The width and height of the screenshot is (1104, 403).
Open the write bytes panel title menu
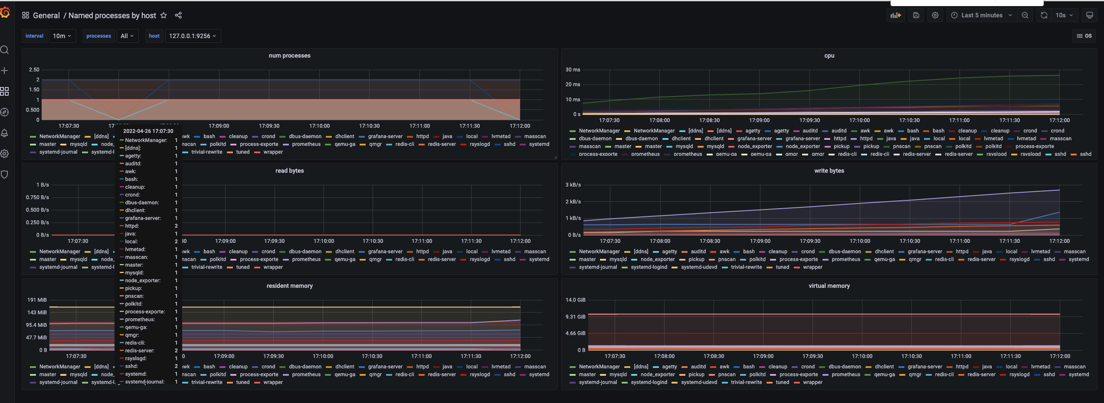coord(829,171)
